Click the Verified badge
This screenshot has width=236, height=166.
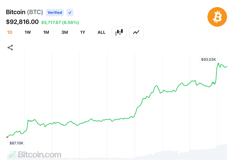(55, 13)
